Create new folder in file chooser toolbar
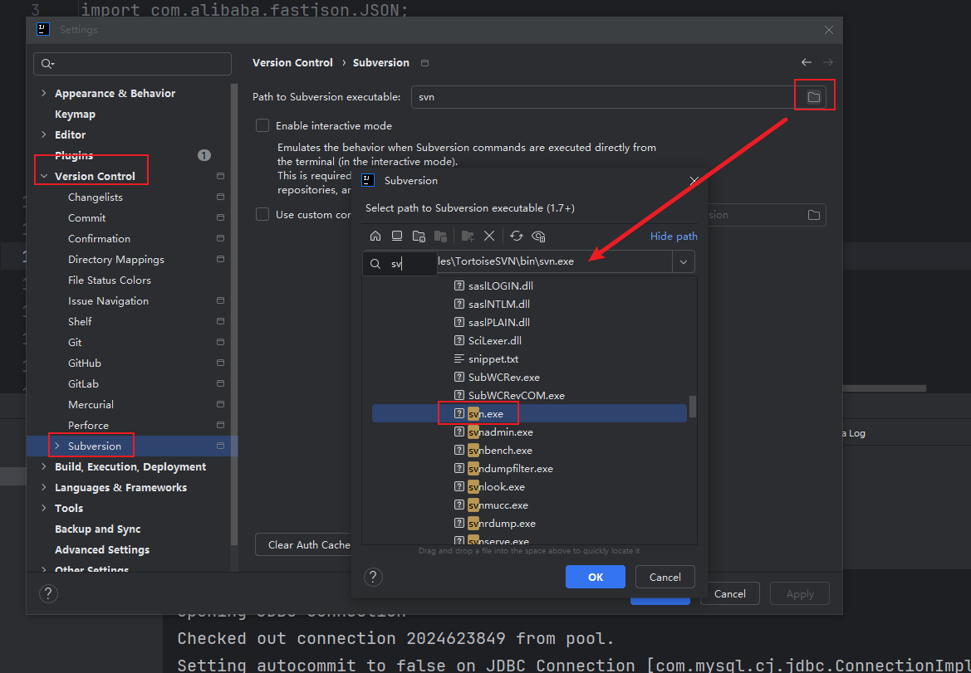This screenshot has height=673, width=971. coord(468,236)
